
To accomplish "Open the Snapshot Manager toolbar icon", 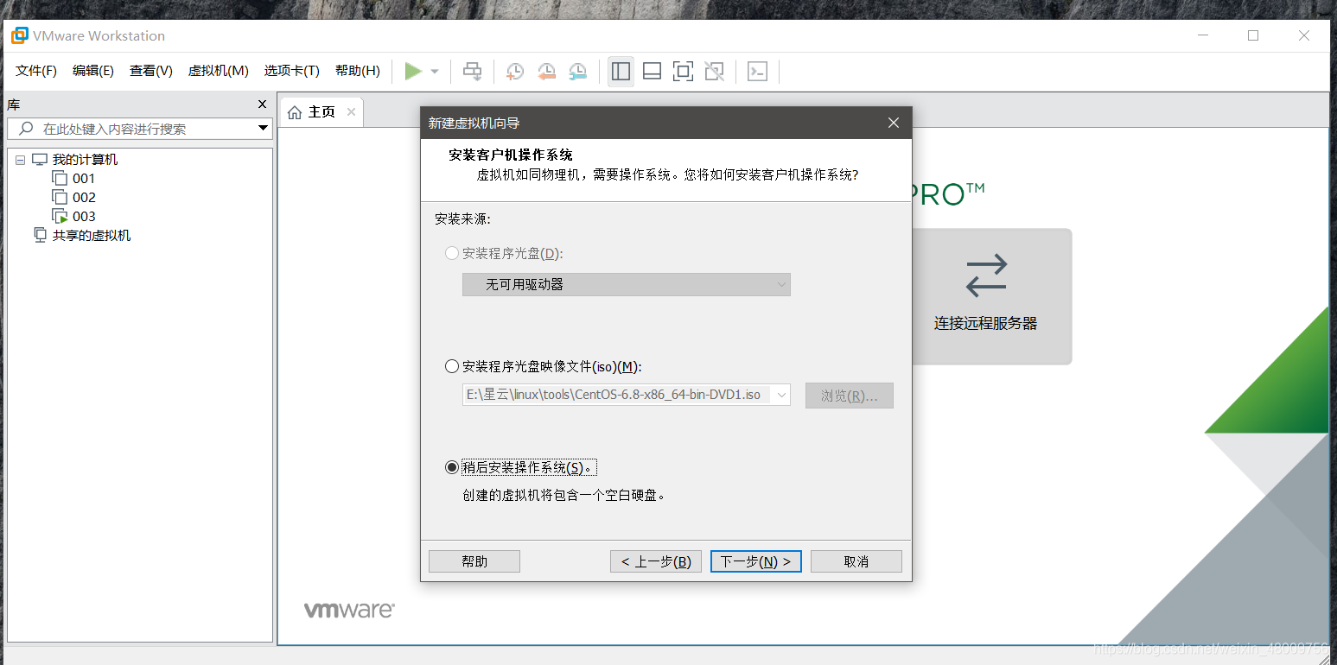I will pos(578,71).
